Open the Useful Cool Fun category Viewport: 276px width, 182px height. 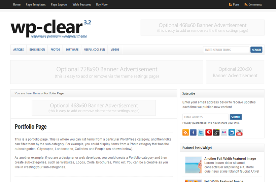[95, 50]
